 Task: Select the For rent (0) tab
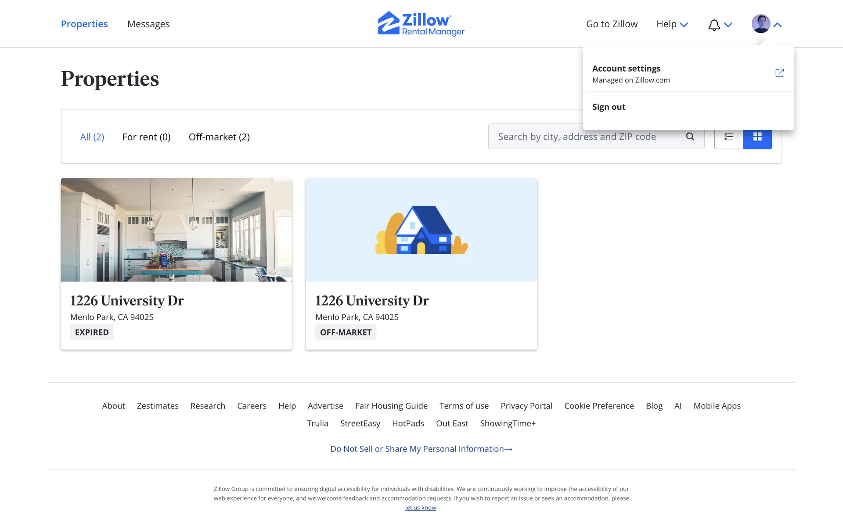146,137
